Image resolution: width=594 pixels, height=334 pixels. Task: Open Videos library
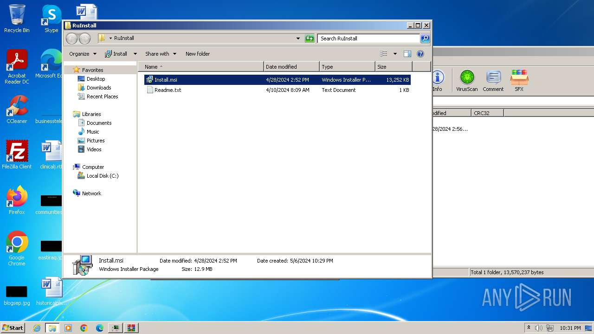[94, 149]
